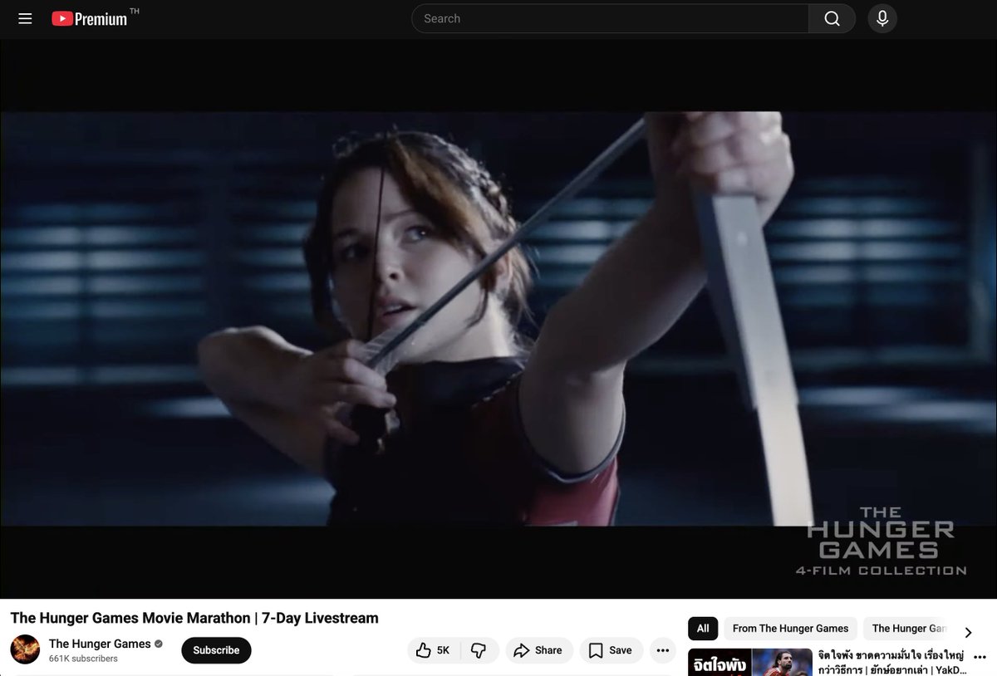Open recommended video title จิตใจพัง ขาดความมั่นใจ
Viewport: 997px width, 676px height.
pos(892,662)
